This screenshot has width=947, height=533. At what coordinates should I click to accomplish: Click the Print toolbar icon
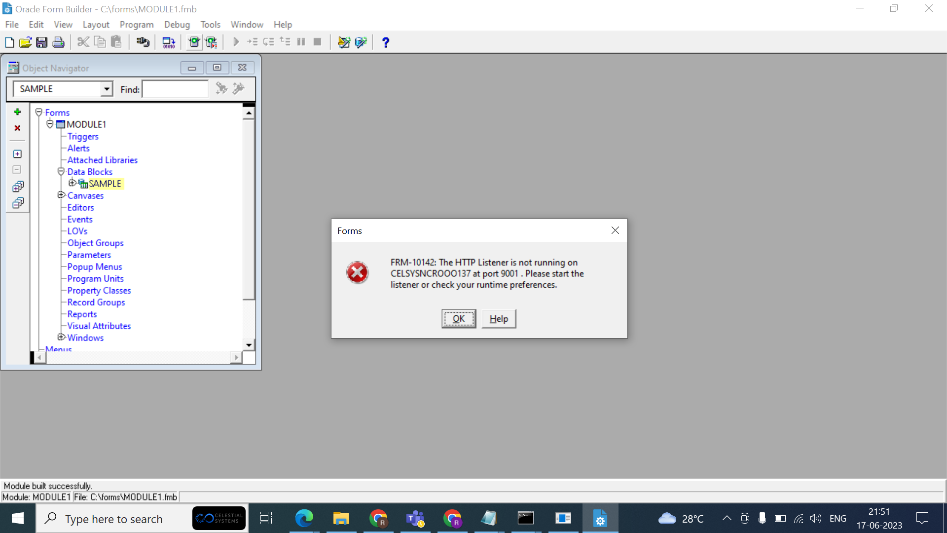point(58,42)
